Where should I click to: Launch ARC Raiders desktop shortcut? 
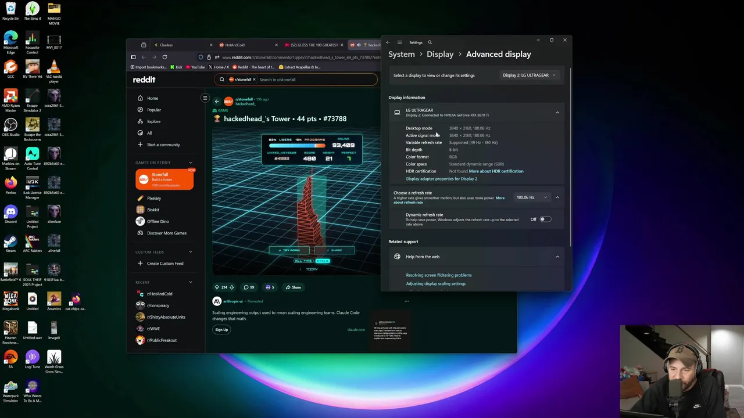coord(32,243)
